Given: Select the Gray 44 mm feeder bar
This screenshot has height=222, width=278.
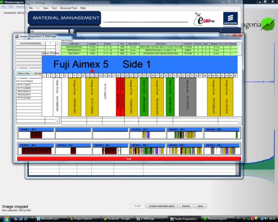Looking at the screenshot, I should click(188, 97).
